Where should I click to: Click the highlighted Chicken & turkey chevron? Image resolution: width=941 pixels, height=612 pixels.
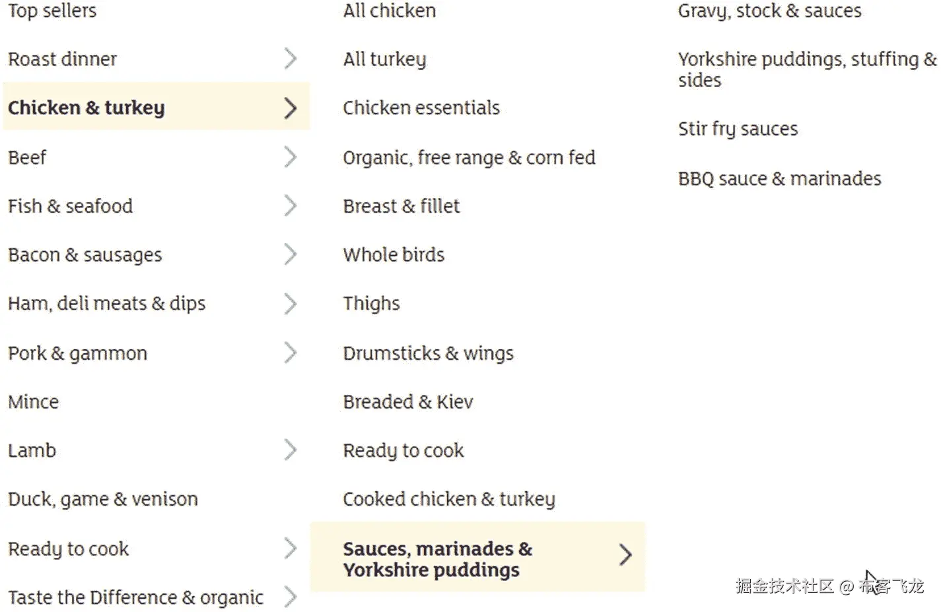coord(290,108)
